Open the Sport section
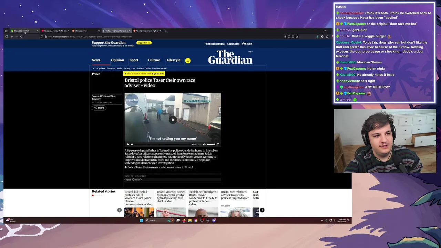Screen dimensions: 441x248 134,60
